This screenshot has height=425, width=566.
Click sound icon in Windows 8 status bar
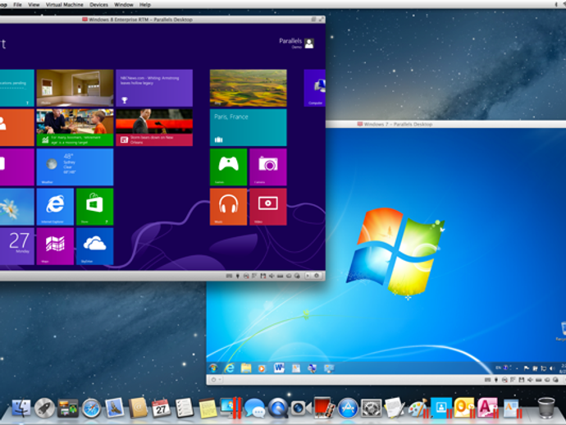[x=272, y=276]
